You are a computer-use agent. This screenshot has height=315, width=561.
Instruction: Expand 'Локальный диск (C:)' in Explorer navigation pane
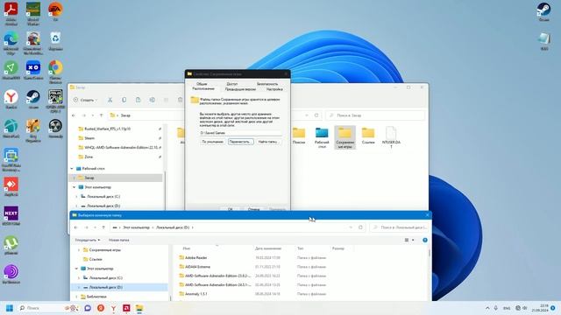click(76, 196)
